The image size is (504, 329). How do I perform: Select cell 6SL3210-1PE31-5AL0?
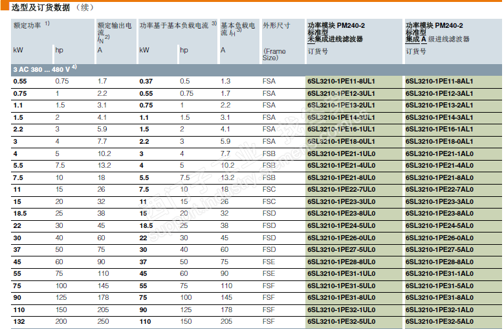point(439,286)
